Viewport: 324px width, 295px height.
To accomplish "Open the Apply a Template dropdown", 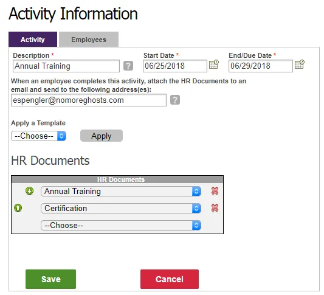I will [39, 136].
